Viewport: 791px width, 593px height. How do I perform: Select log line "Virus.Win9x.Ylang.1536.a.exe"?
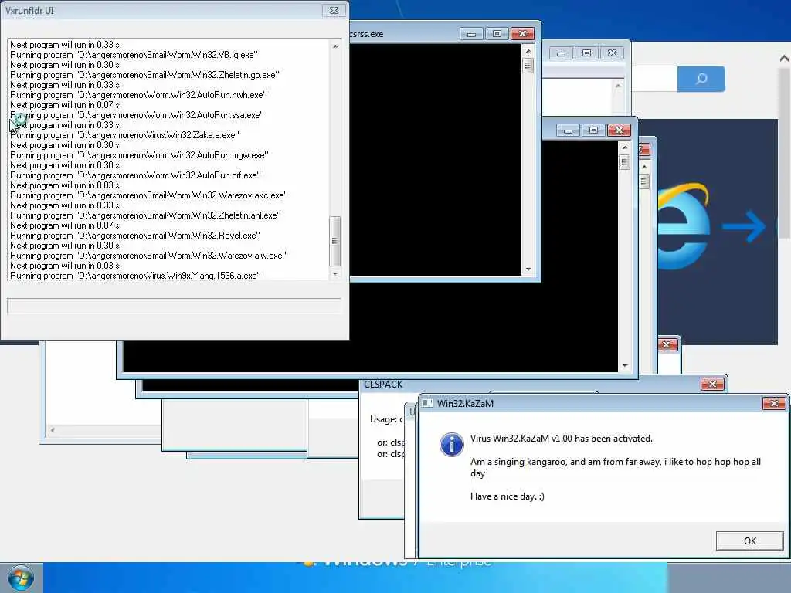135,276
